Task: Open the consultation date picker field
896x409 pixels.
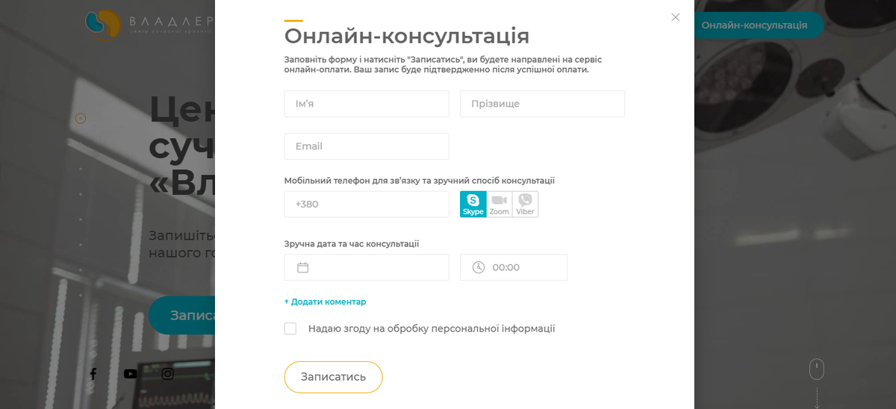Action: (367, 267)
